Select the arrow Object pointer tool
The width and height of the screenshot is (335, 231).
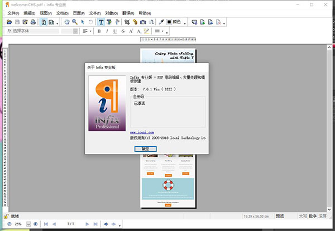click(83, 22)
